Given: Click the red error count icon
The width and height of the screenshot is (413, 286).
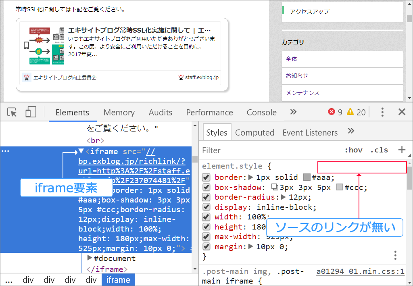Looking at the screenshot, I should [332, 112].
